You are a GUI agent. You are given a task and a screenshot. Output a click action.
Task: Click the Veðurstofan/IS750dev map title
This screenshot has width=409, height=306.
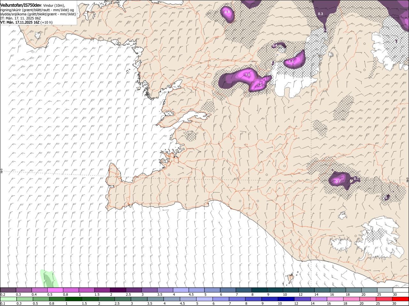pyautogui.click(x=21, y=5)
